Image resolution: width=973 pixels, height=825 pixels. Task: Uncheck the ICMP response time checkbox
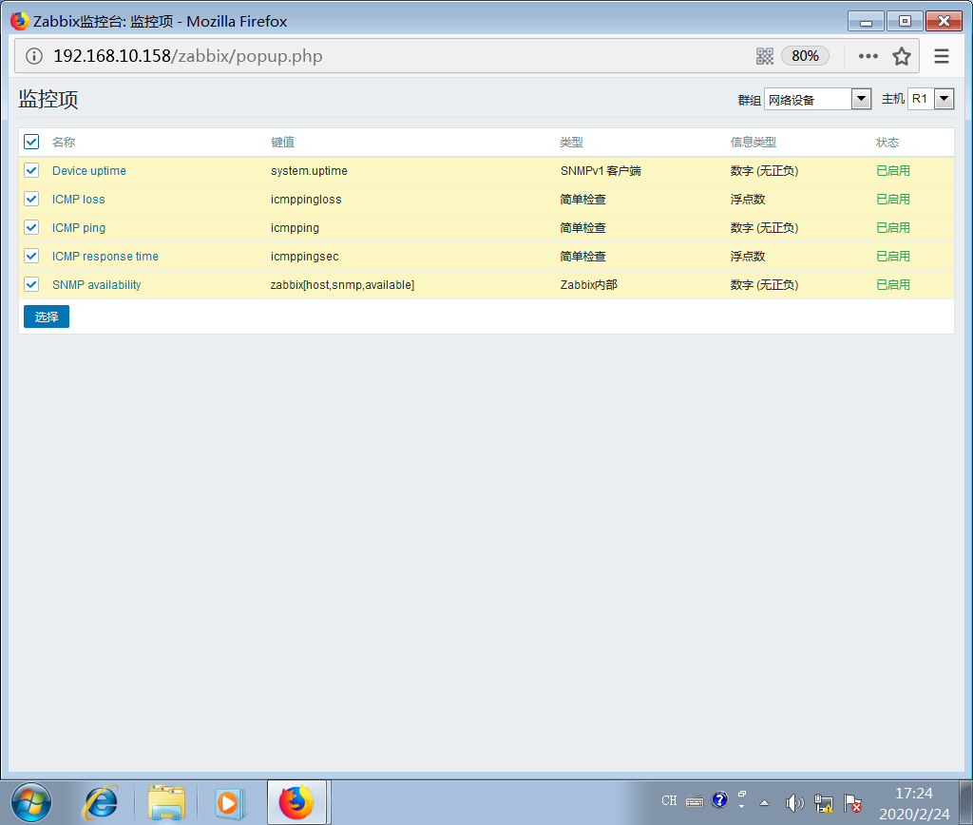pos(31,256)
